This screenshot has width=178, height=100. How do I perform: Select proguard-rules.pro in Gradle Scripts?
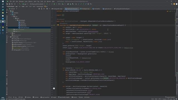pyautogui.click(x=18, y=42)
